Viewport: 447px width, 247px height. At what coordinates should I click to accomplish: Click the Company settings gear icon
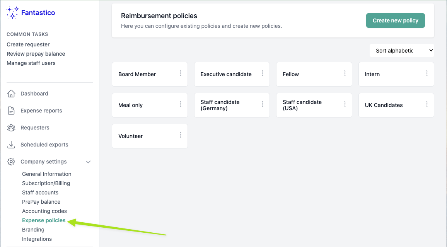tap(11, 162)
